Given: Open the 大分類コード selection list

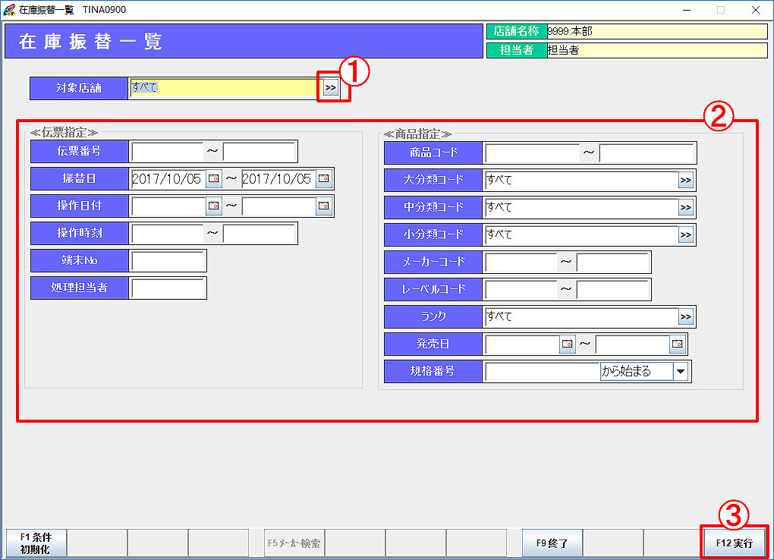Looking at the screenshot, I should 686,181.
